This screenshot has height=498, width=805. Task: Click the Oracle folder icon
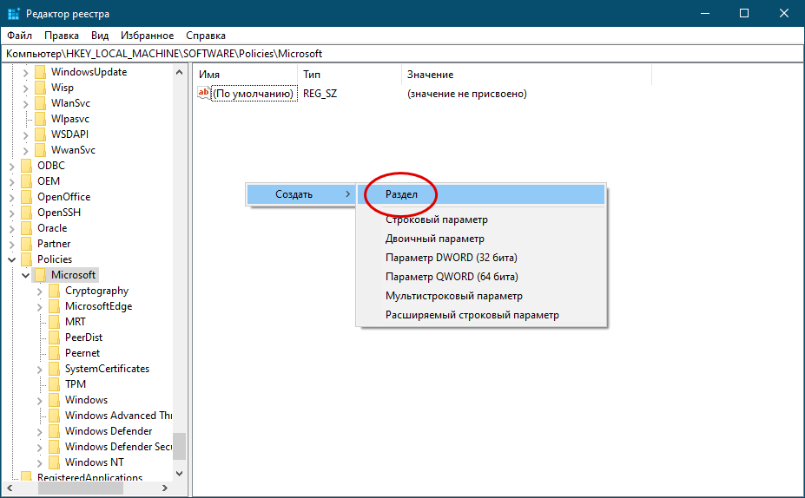pos(26,228)
